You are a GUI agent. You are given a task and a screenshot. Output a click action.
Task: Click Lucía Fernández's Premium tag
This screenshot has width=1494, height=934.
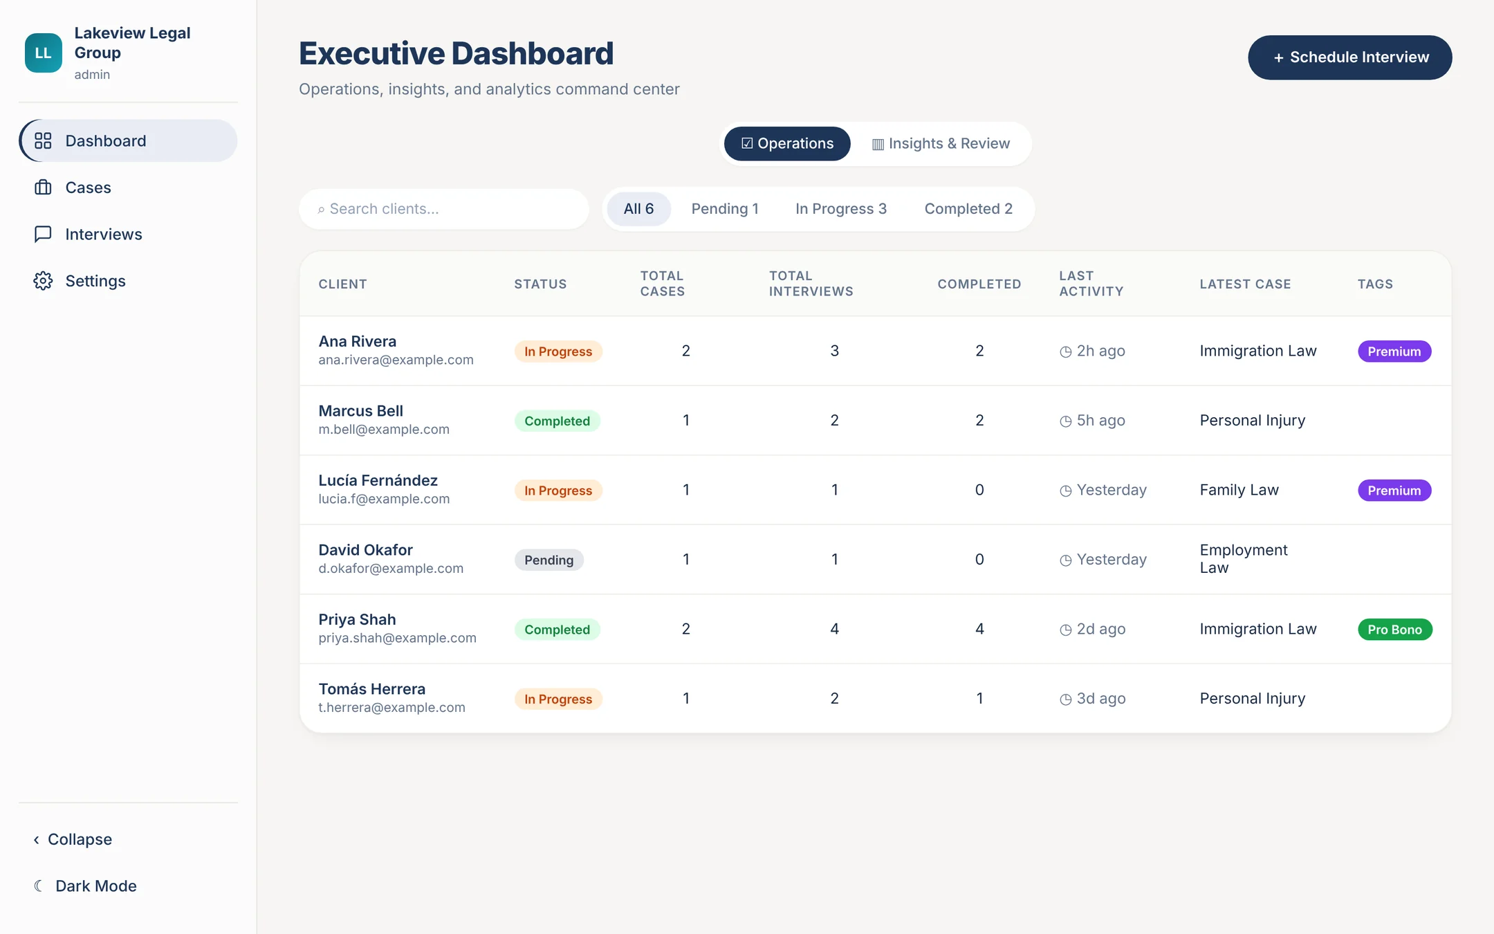pos(1394,491)
